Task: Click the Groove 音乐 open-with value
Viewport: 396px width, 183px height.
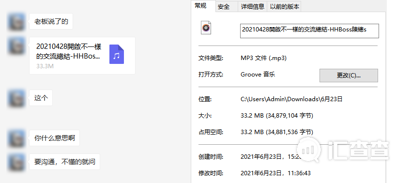Action: (258, 75)
